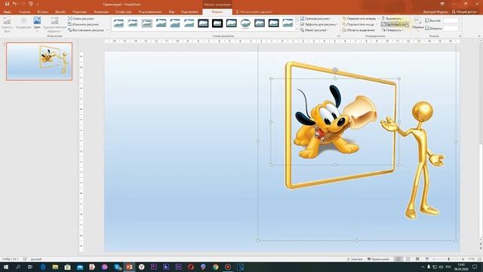Screen dimensions: 483x272
Task: Open Microsoft Edge in taskbar
Action: click(43, 267)
